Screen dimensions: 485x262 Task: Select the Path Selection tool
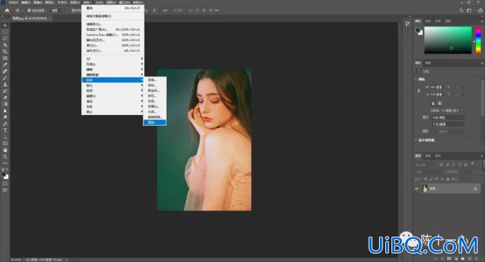5,137
